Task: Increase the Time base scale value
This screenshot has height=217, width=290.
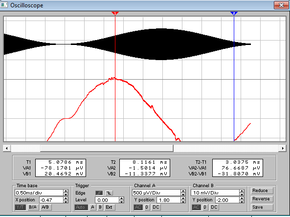Action: click(66, 191)
